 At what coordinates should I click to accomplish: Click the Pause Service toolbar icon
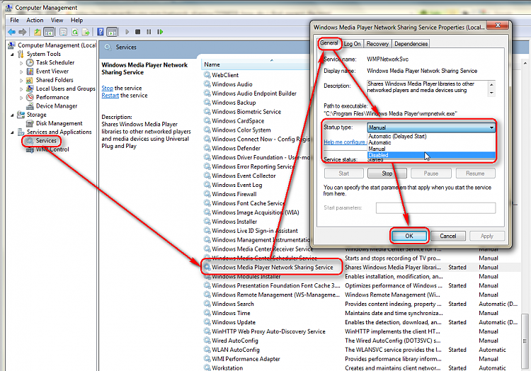click(x=149, y=32)
